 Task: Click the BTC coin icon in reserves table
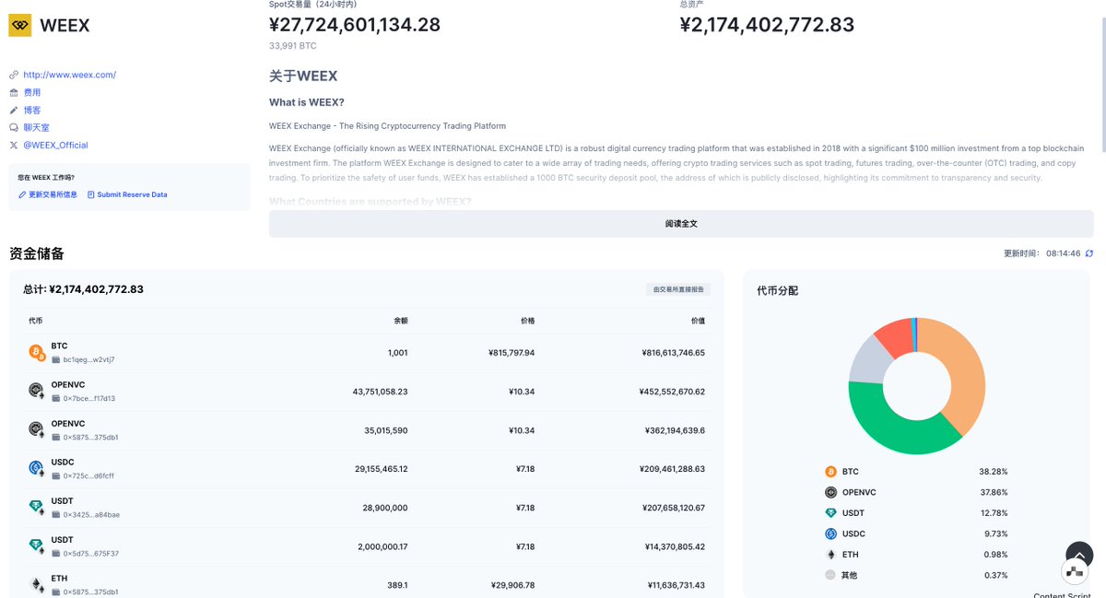point(37,353)
